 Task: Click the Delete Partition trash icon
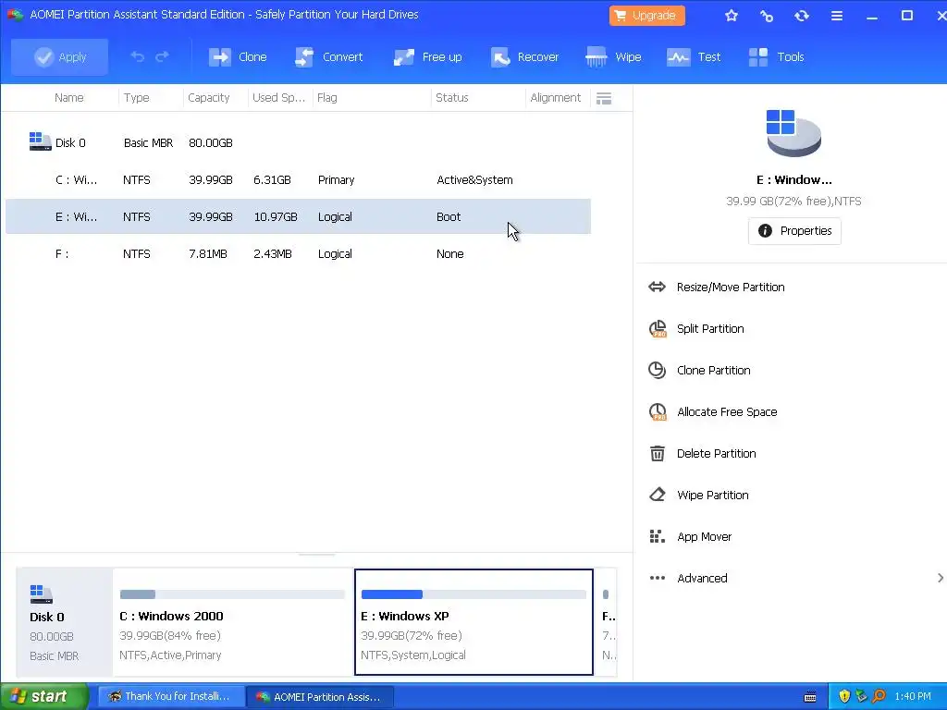pos(658,453)
